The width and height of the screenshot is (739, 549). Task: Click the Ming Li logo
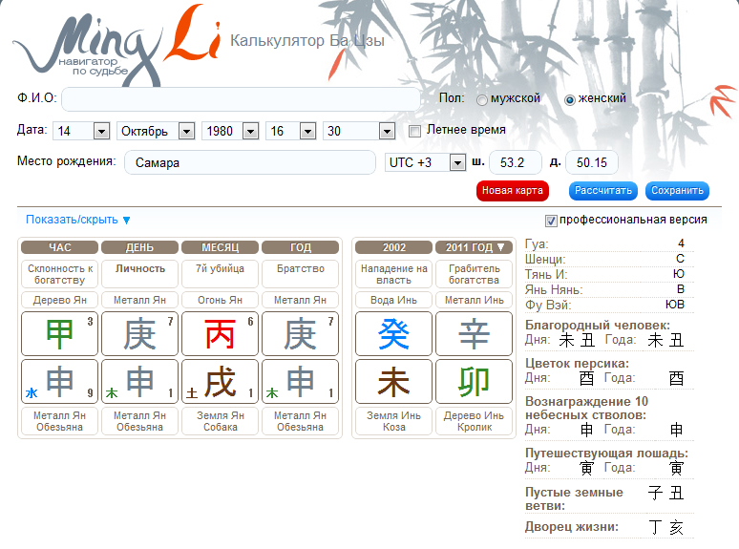click(116, 45)
